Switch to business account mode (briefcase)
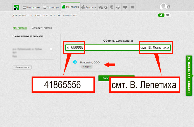The height and width of the screenshot is (127, 194). click(x=167, y=15)
